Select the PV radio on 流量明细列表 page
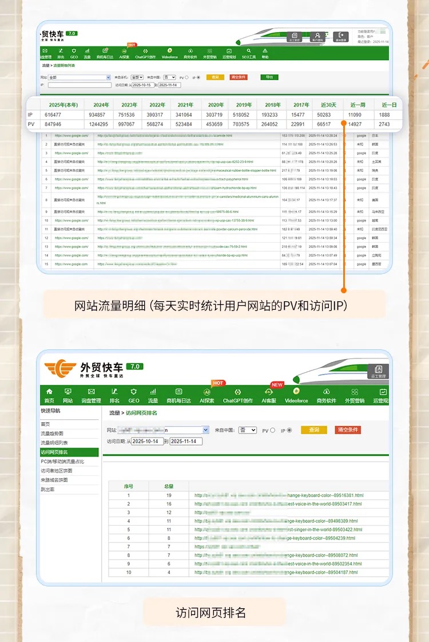This screenshot has width=429, height=642. 186,77
